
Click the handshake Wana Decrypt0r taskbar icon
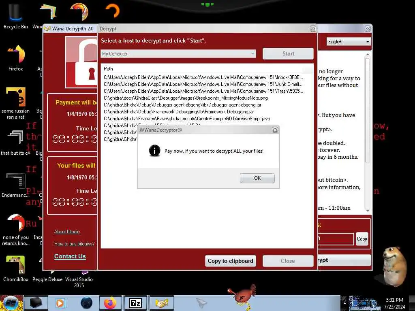pyautogui.click(x=161, y=303)
